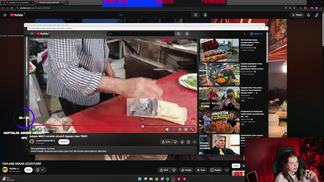Open the weather widget showing 14°C
The image size is (324, 182).
click(9, 179)
